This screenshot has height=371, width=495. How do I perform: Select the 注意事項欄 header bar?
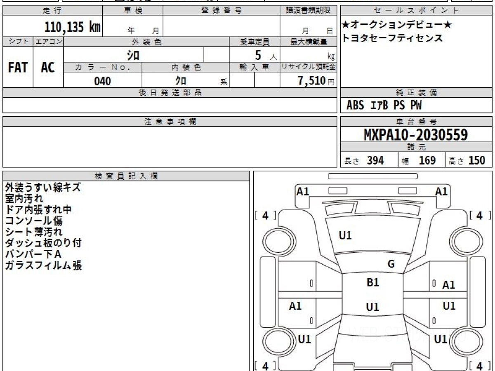point(170,122)
